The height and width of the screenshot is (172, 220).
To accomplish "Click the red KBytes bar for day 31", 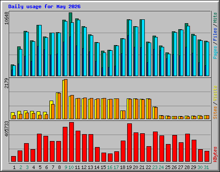I will point(207,156).
